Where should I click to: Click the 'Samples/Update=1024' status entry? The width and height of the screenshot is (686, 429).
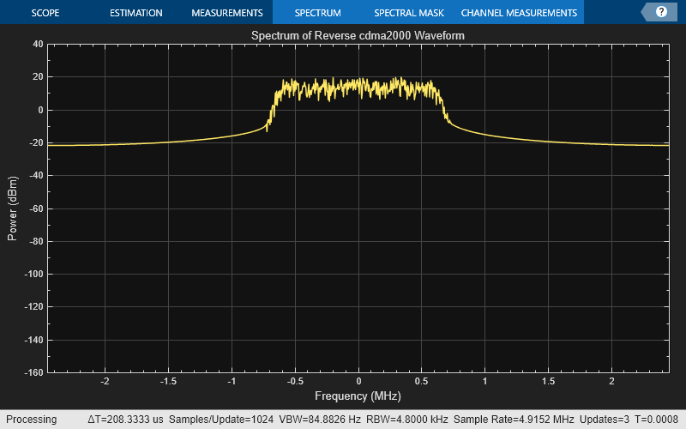coord(221,420)
